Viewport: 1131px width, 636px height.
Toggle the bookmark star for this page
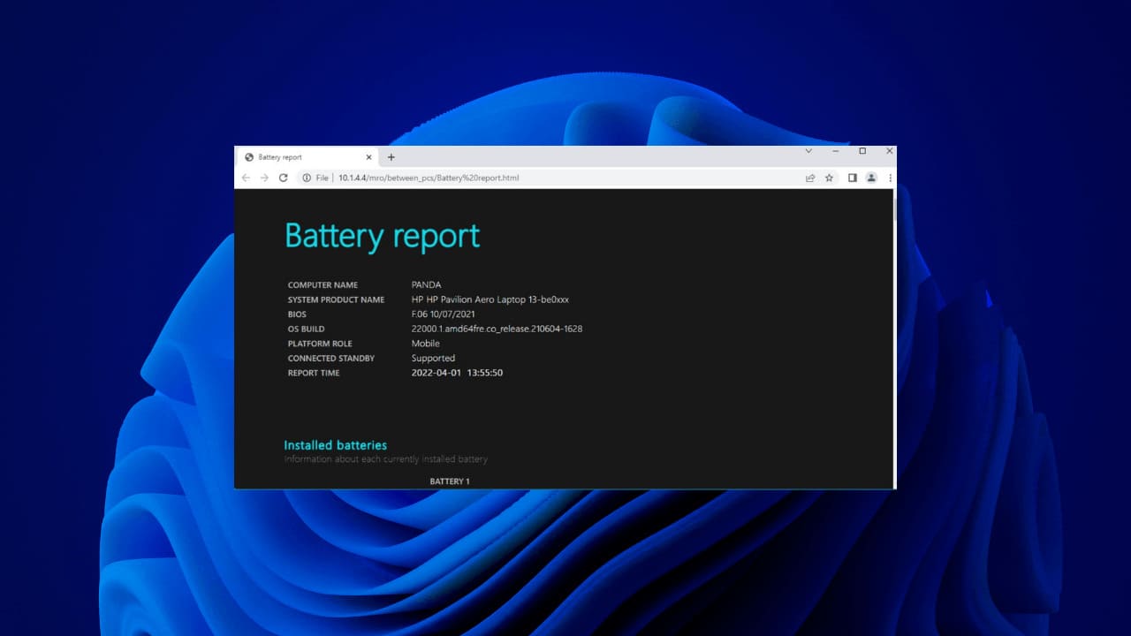(x=829, y=178)
